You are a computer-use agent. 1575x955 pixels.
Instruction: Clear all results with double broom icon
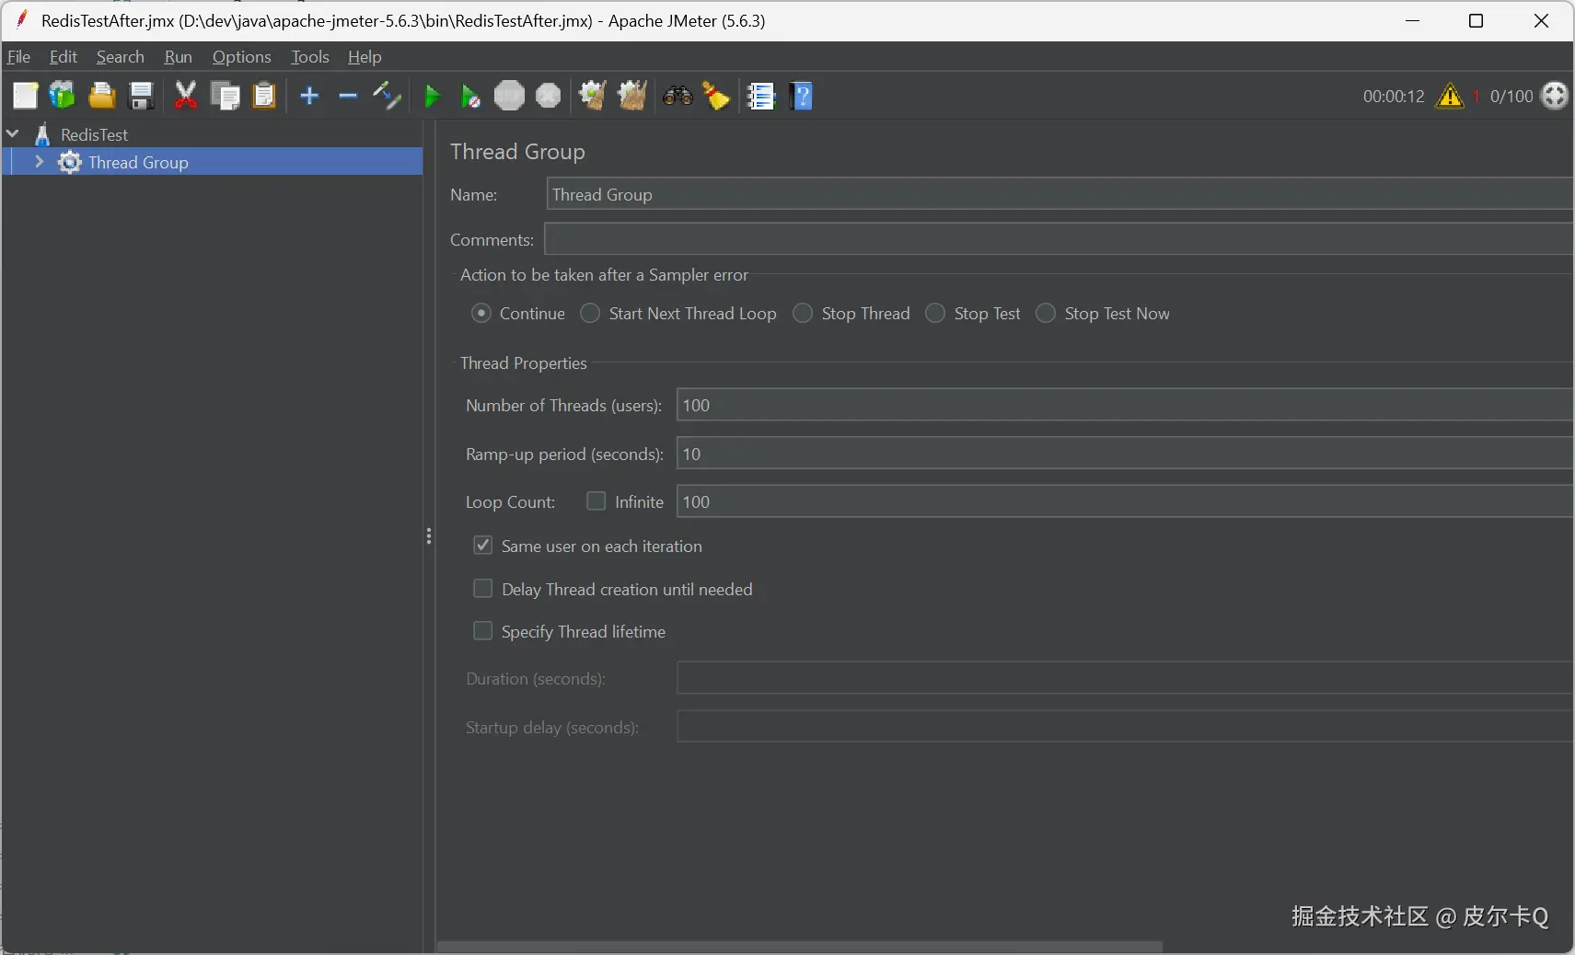(631, 96)
